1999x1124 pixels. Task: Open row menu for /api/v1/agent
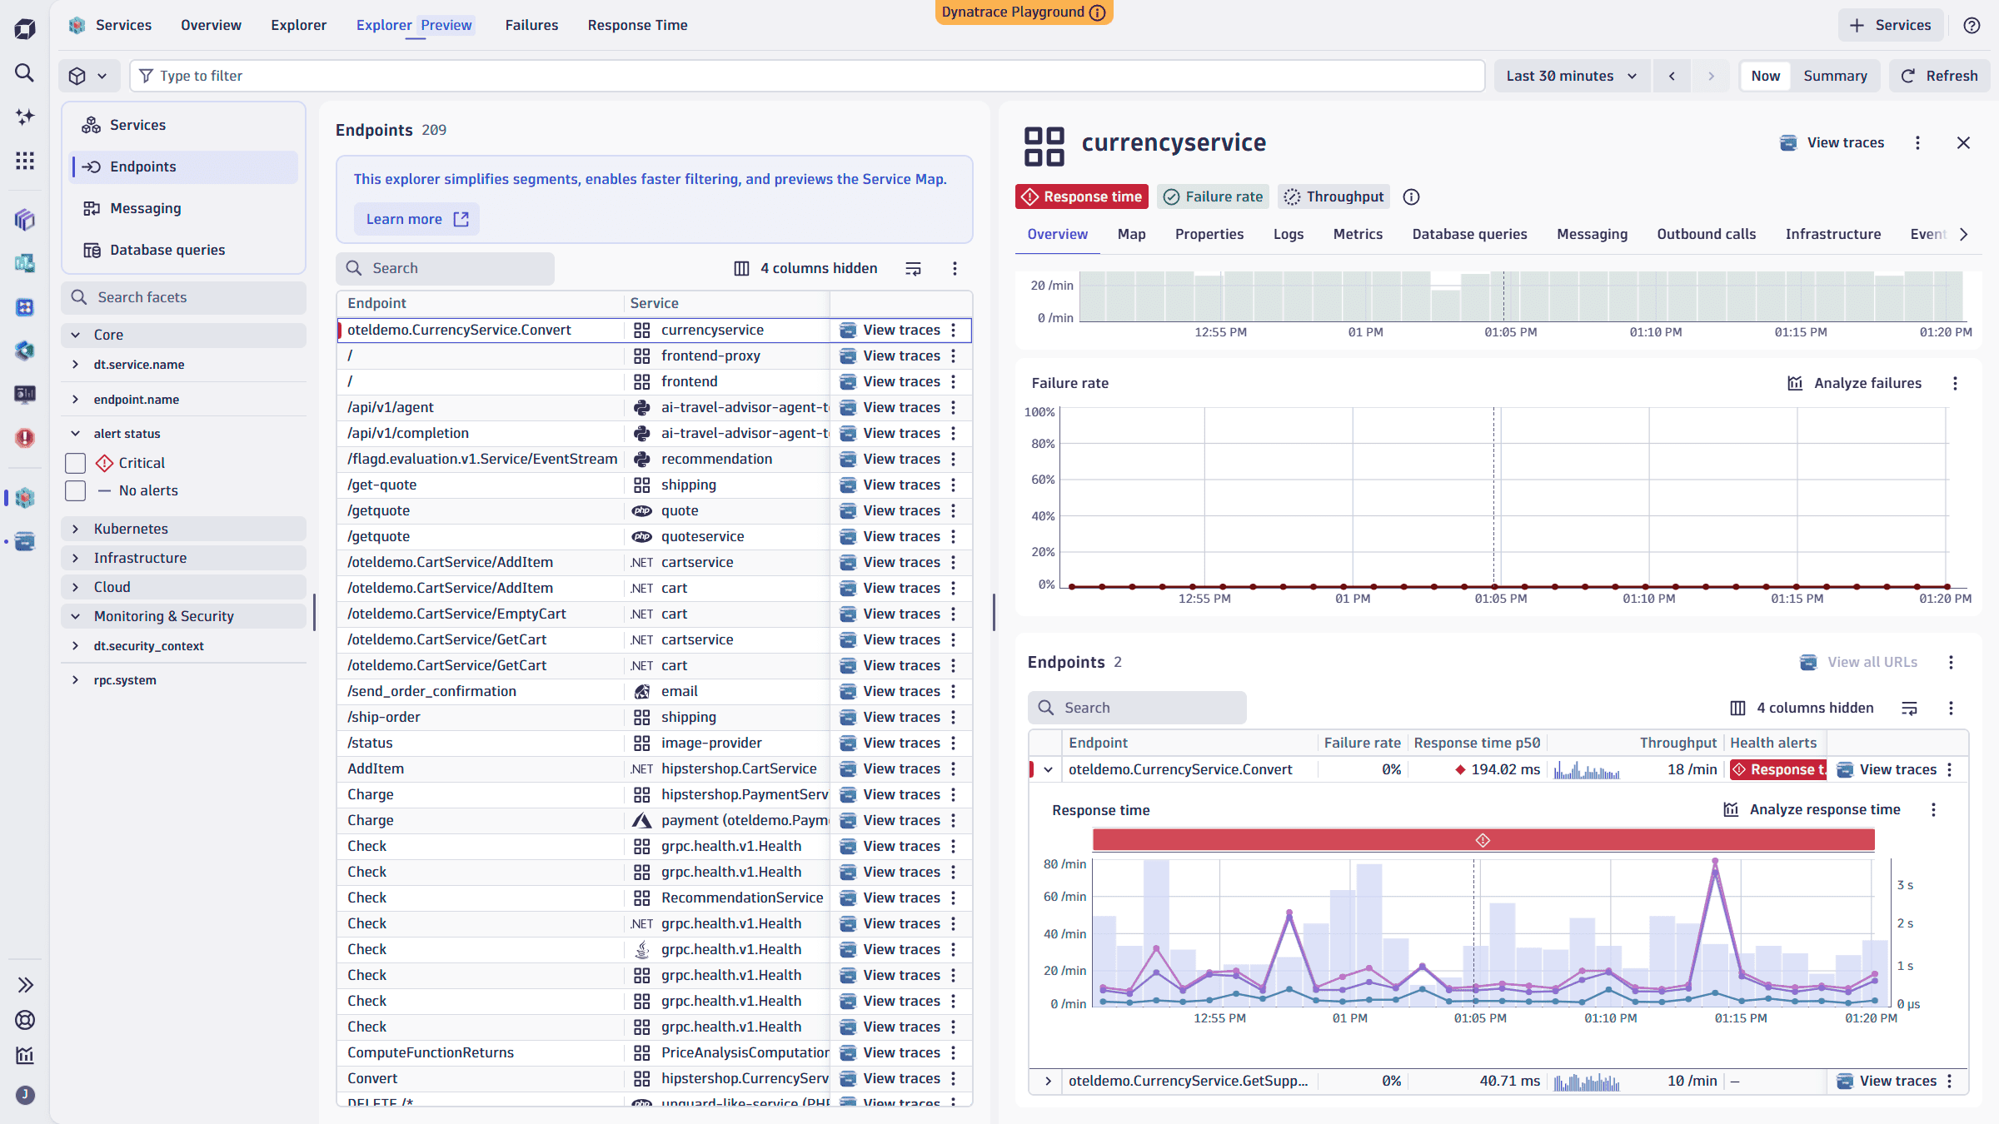click(954, 407)
